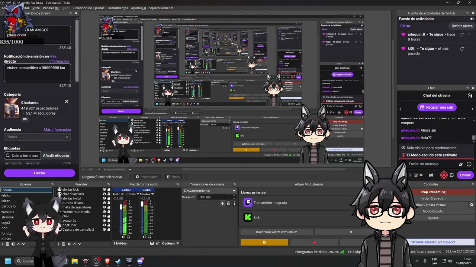Adjust Audio del escritorio volume fader

(121, 207)
